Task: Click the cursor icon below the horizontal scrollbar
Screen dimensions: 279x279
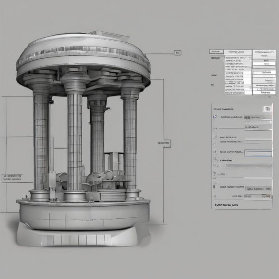Action: point(215,172)
